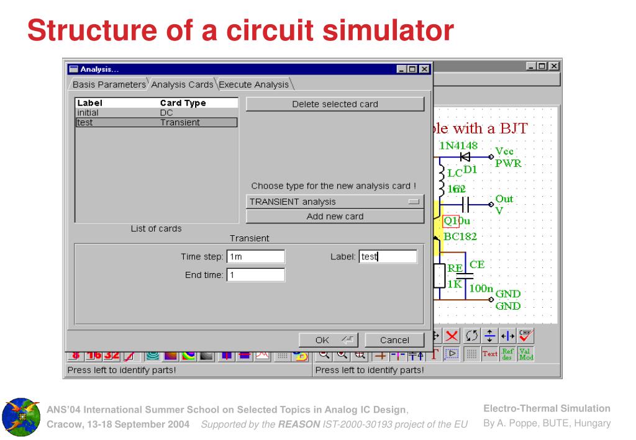Toggle the dotted grid icon beside Text
Image resolution: width=636 pixels, height=440 pixels.
[x=471, y=354]
